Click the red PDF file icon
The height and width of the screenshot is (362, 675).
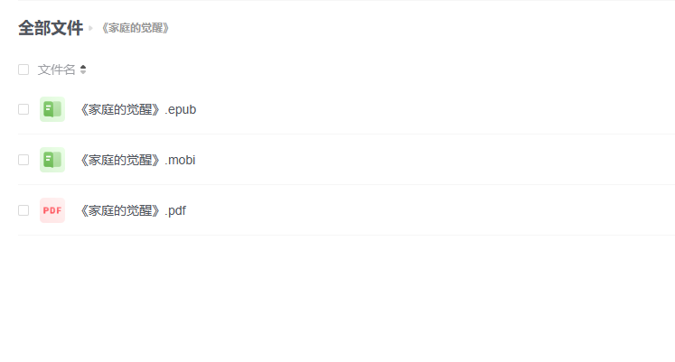click(x=52, y=210)
